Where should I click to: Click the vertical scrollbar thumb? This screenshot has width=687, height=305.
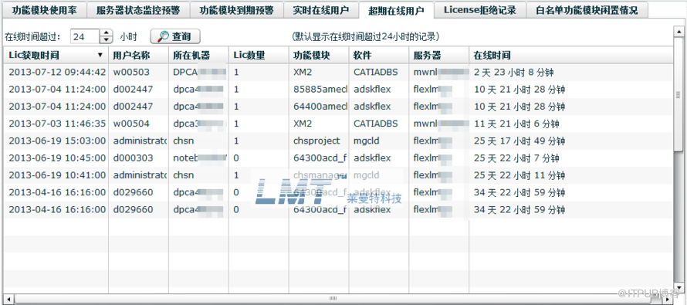[x=678, y=95]
